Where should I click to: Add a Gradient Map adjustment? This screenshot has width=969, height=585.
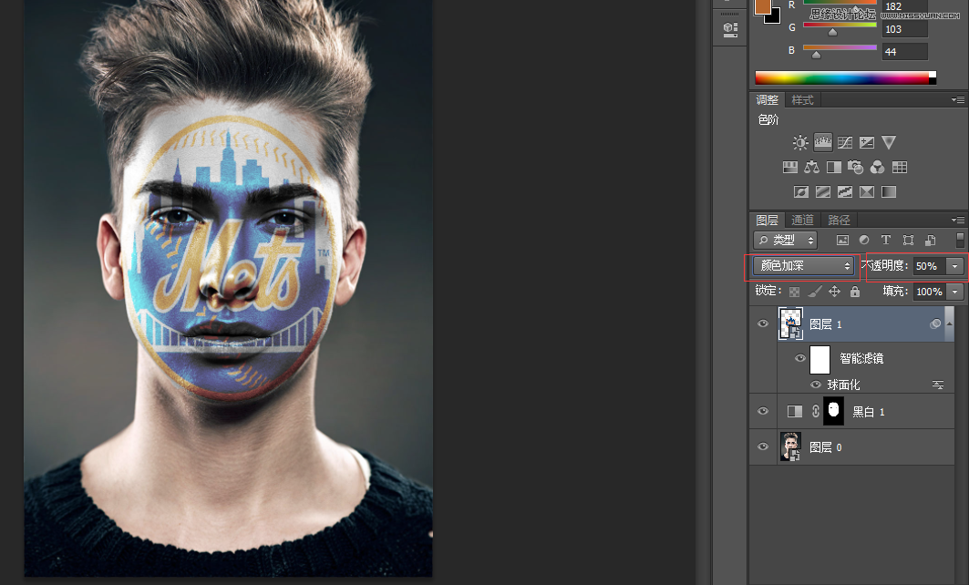pyautogui.click(x=889, y=192)
